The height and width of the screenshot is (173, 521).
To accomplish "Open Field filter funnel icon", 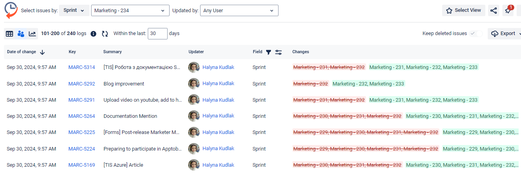I will click(x=268, y=52).
